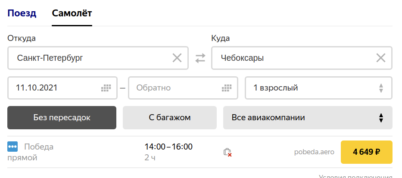Switch to the Поезд tab
402x178 pixels.
pos(22,13)
